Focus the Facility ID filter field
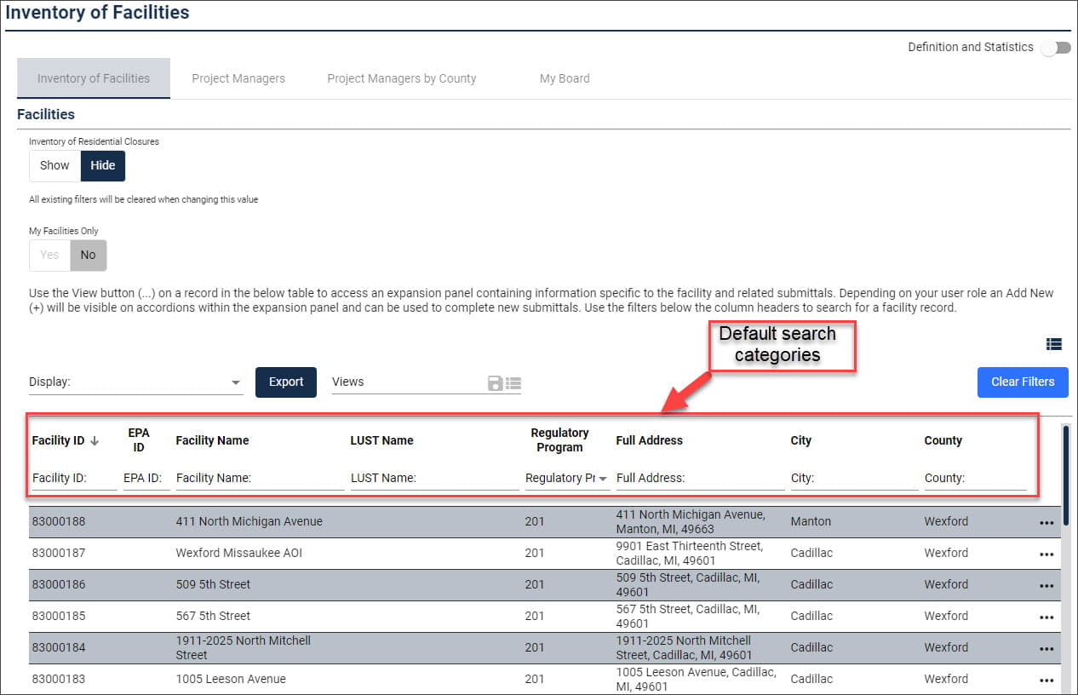 [74, 478]
